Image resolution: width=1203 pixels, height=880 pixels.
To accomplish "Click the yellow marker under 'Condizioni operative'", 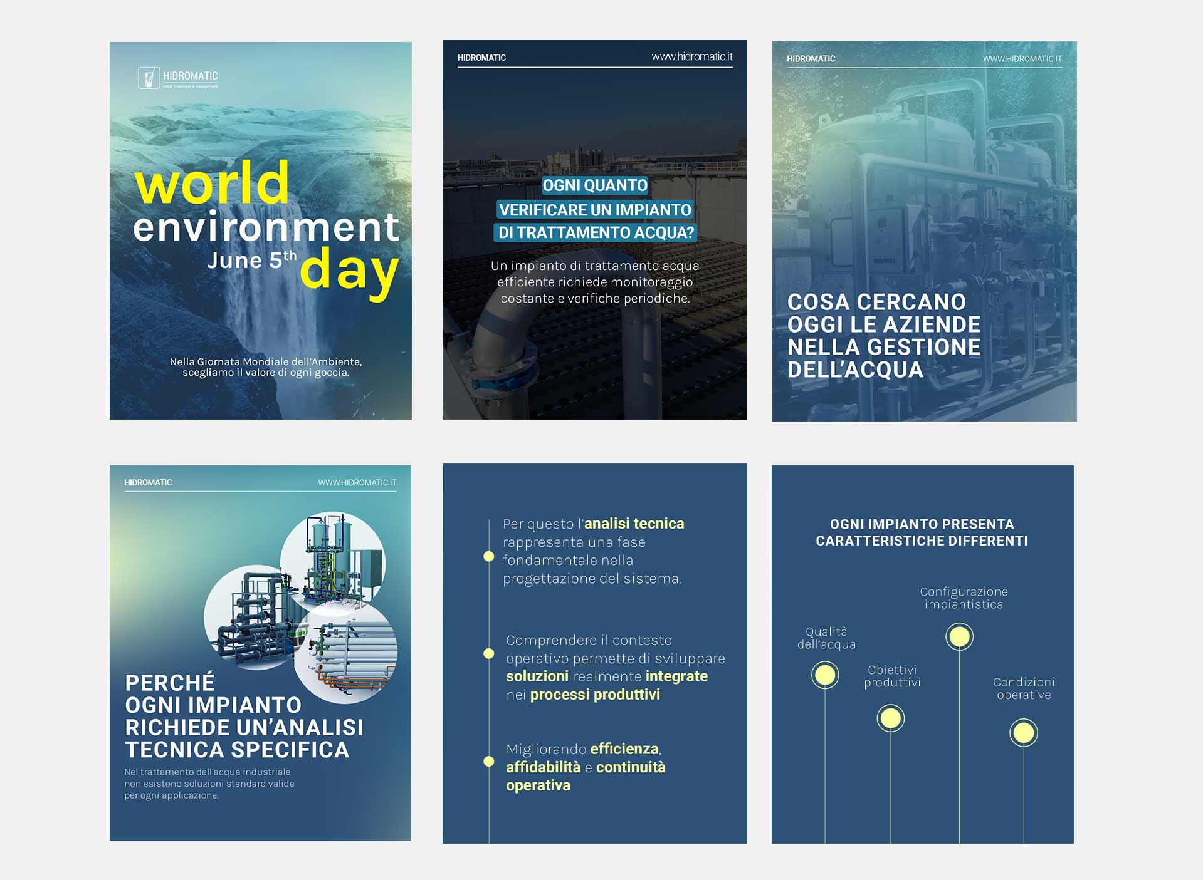I will (1024, 732).
